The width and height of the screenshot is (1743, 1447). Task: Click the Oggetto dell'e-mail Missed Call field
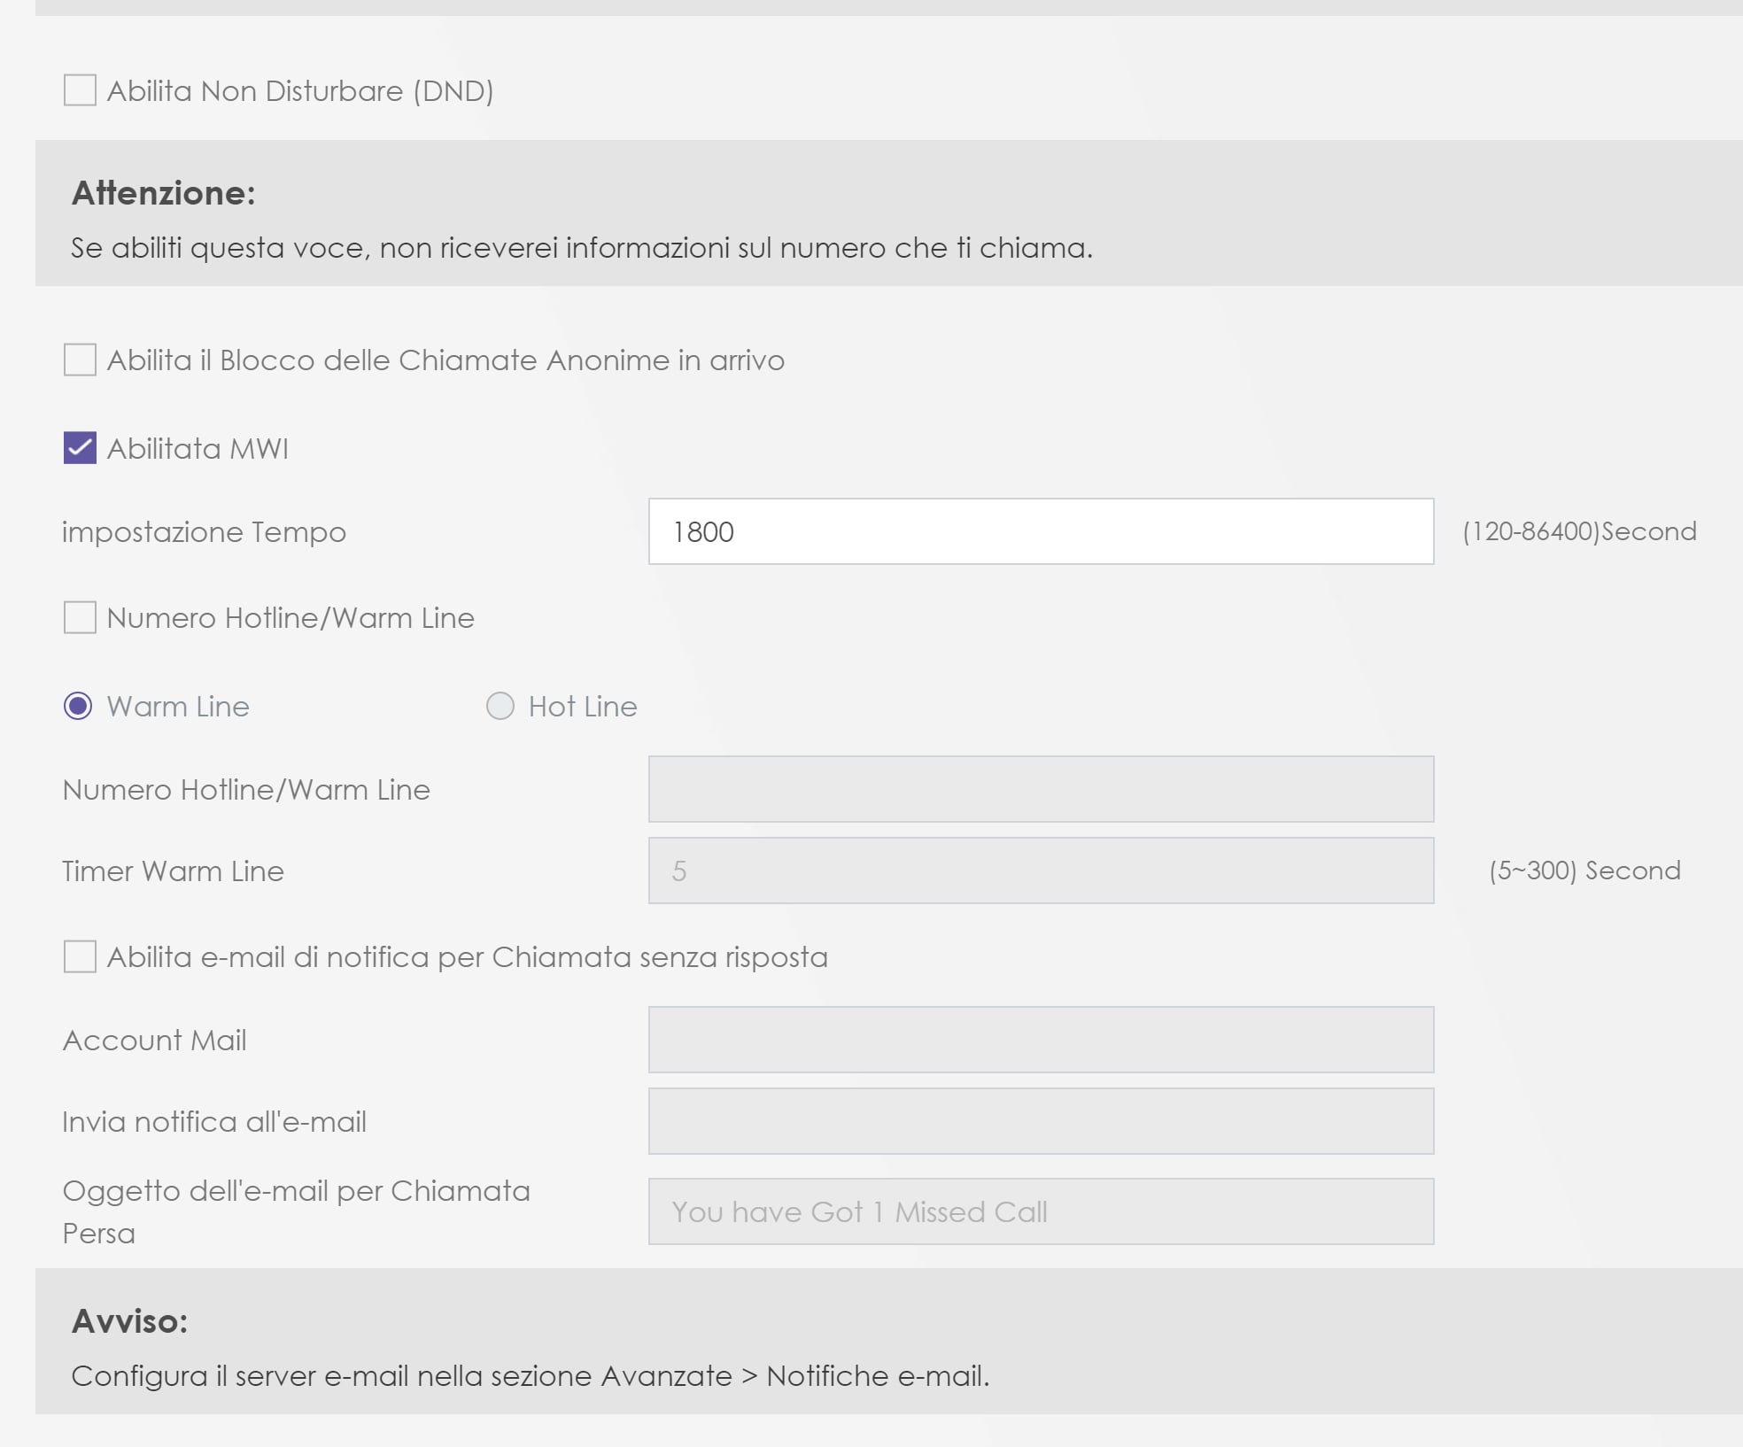pyautogui.click(x=1041, y=1211)
